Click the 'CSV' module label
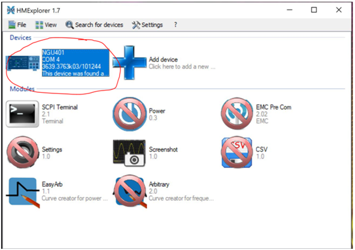Screen dimensions: 355x250 [262, 150]
